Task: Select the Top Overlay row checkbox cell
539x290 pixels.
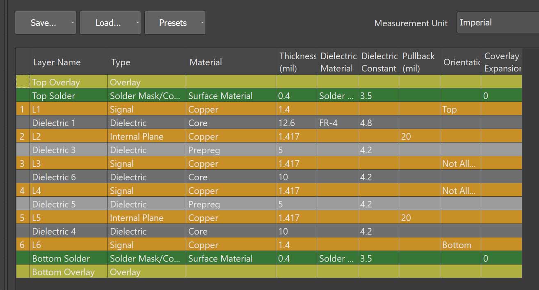Action: click(23, 82)
